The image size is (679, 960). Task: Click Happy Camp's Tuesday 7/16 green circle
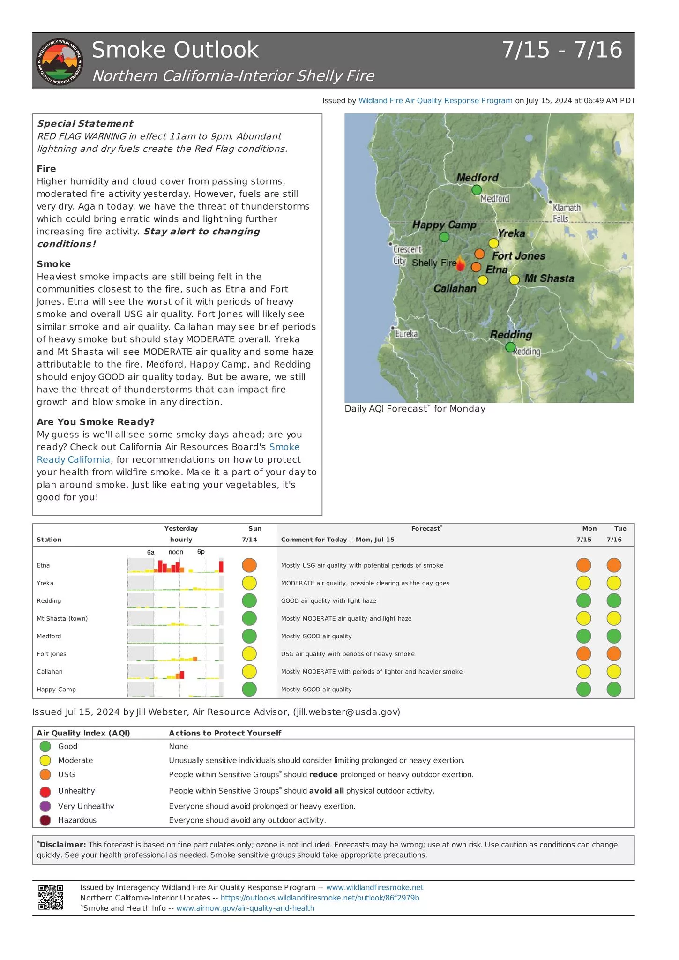[614, 689]
